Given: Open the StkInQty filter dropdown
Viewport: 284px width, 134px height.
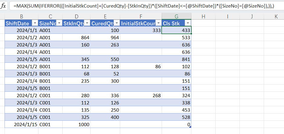Looking at the screenshot, I should pos(87,23).
